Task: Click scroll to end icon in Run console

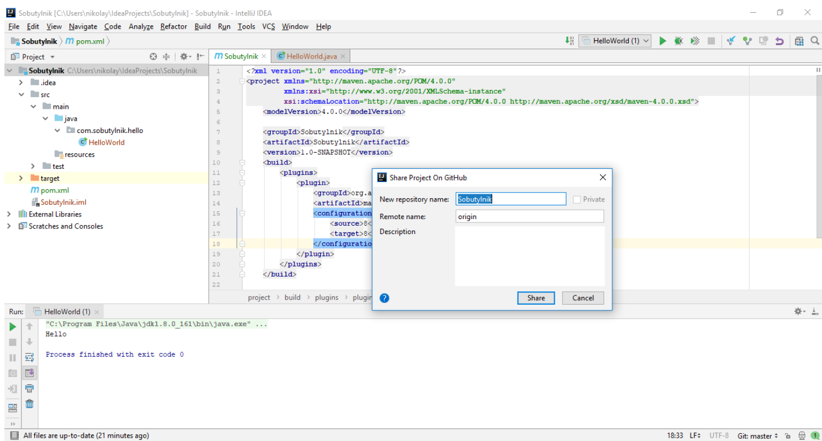Action: coord(29,373)
